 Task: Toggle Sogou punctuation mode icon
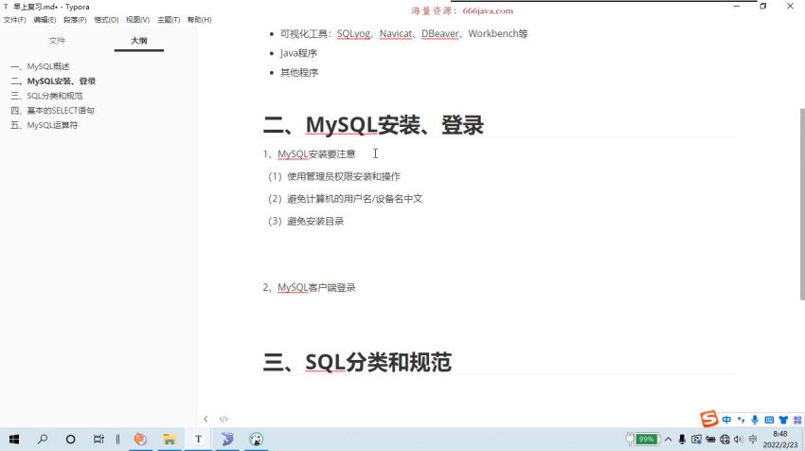coord(741,420)
